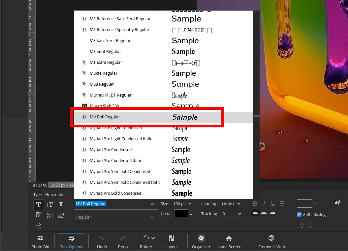Choose MV Boli Regular font
This screenshot has width=348, height=251.
[164, 117]
